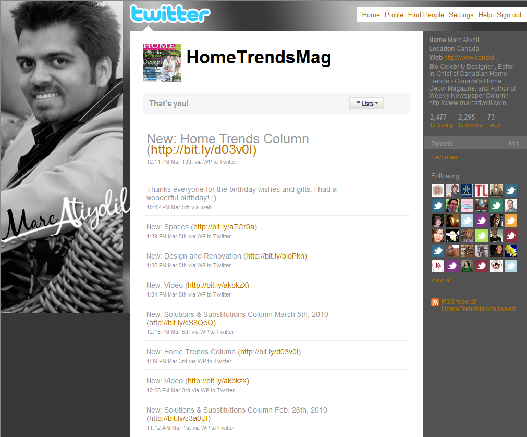527x437 pixels.
Task: Open bit.ly/d03v0l link in Mar 10th tweet
Action: pos(203,150)
